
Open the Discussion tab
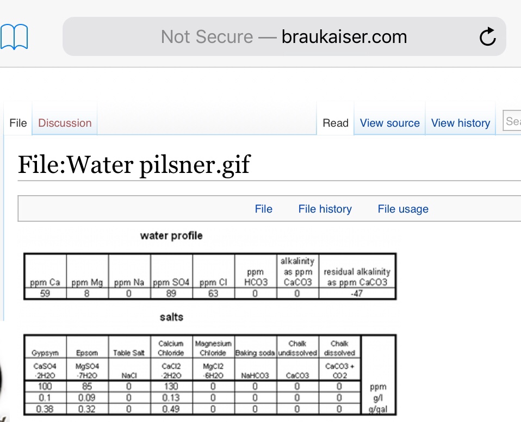pyautogui.click(x=65, y=123)
